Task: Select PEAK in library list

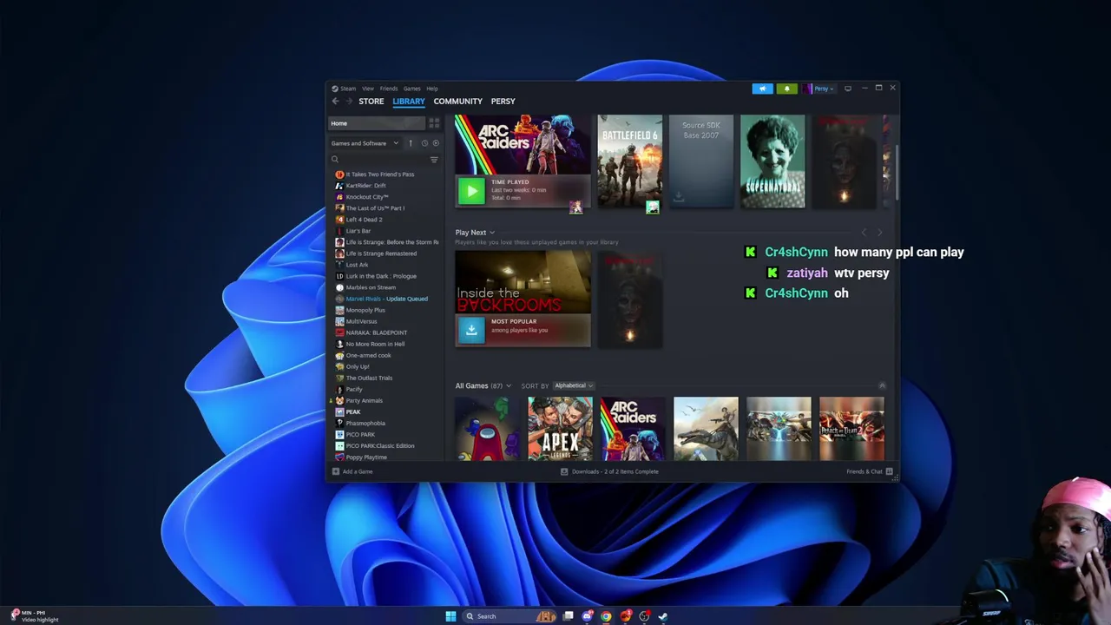Action: [352, 412]
